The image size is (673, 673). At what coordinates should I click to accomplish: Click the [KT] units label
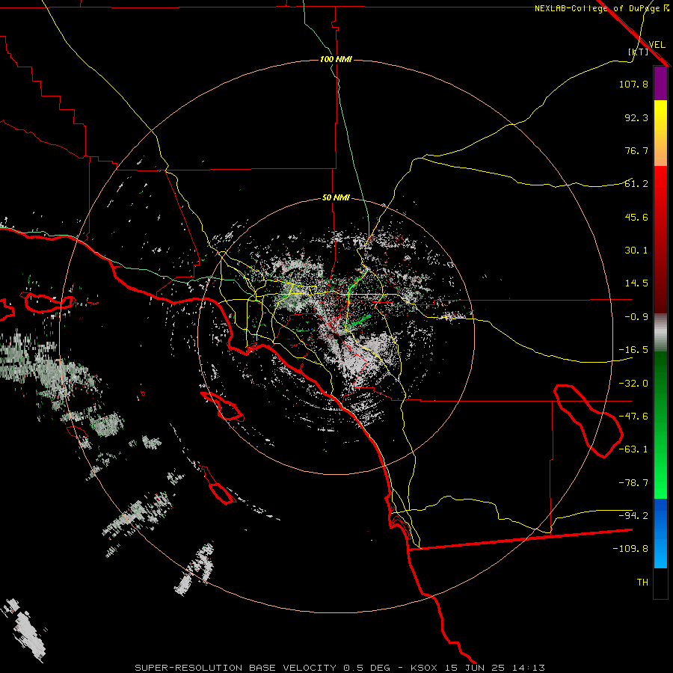[x=638, y=52]
